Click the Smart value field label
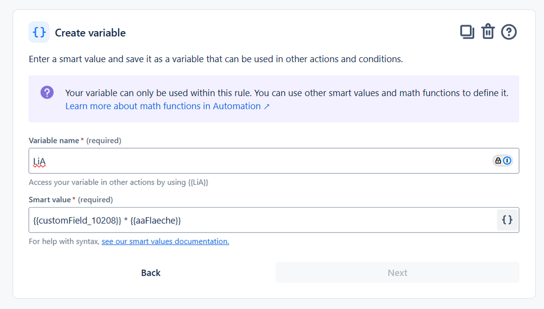This screenshot has height=309, width=544. click(50, 200)
